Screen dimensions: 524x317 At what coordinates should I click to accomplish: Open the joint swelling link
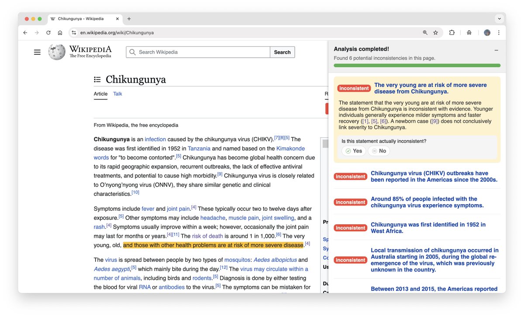278,218
